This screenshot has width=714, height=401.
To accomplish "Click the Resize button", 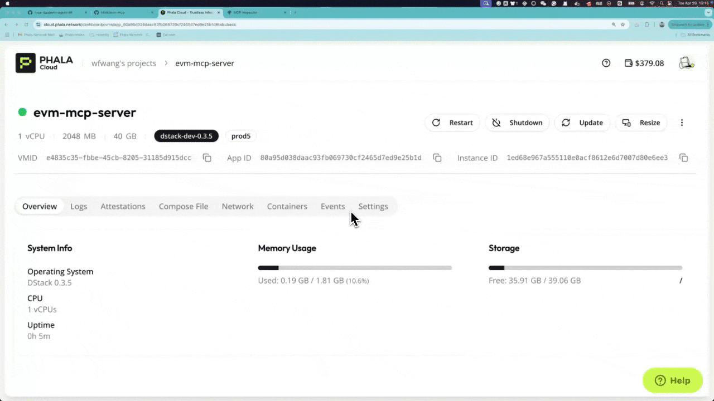I will tap(641, 123).
